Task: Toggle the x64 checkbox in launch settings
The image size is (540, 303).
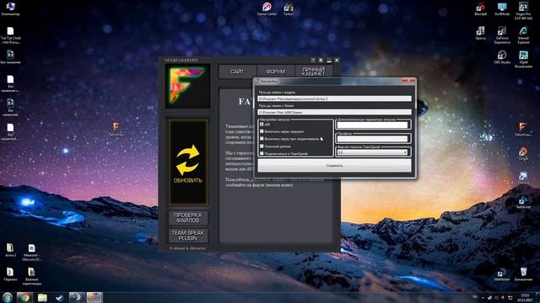Action: tap(262, 125)
